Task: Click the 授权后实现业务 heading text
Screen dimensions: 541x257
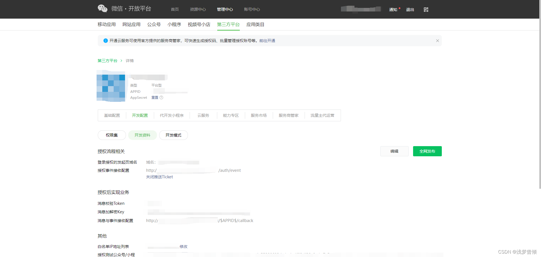Action: tap(113, 192)
